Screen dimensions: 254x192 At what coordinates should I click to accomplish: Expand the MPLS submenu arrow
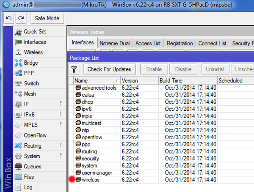(x=61, y=124)
